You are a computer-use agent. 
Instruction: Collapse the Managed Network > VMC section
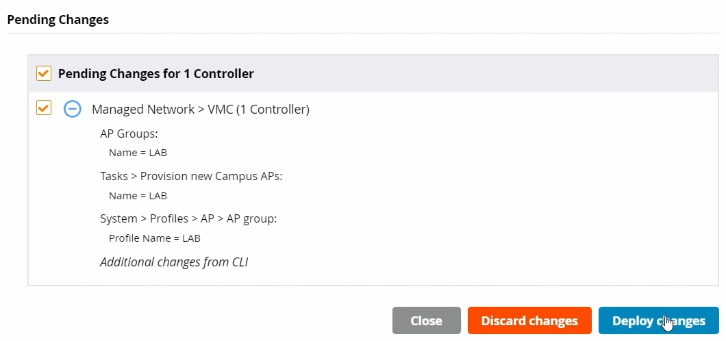point(73,109)
